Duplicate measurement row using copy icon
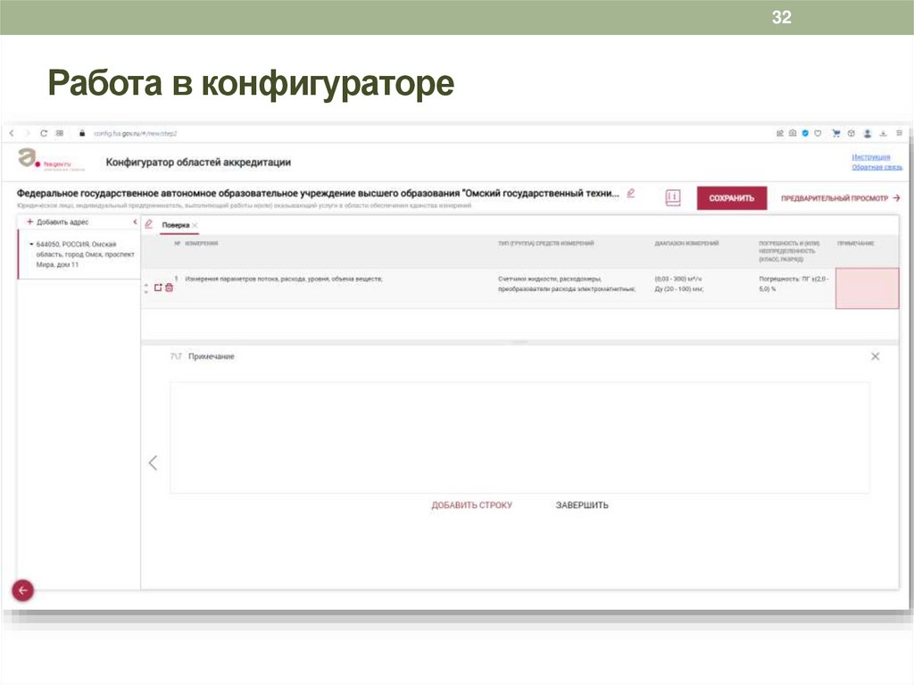 click(158, 288)
